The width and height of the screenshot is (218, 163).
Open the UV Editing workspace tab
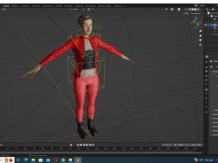(35, 6)
